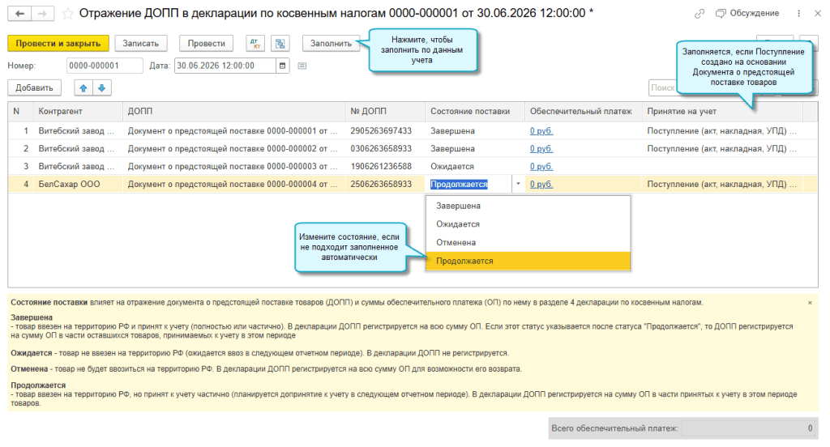
Task: Close the yellow info panel
Action: coord(810,303)
